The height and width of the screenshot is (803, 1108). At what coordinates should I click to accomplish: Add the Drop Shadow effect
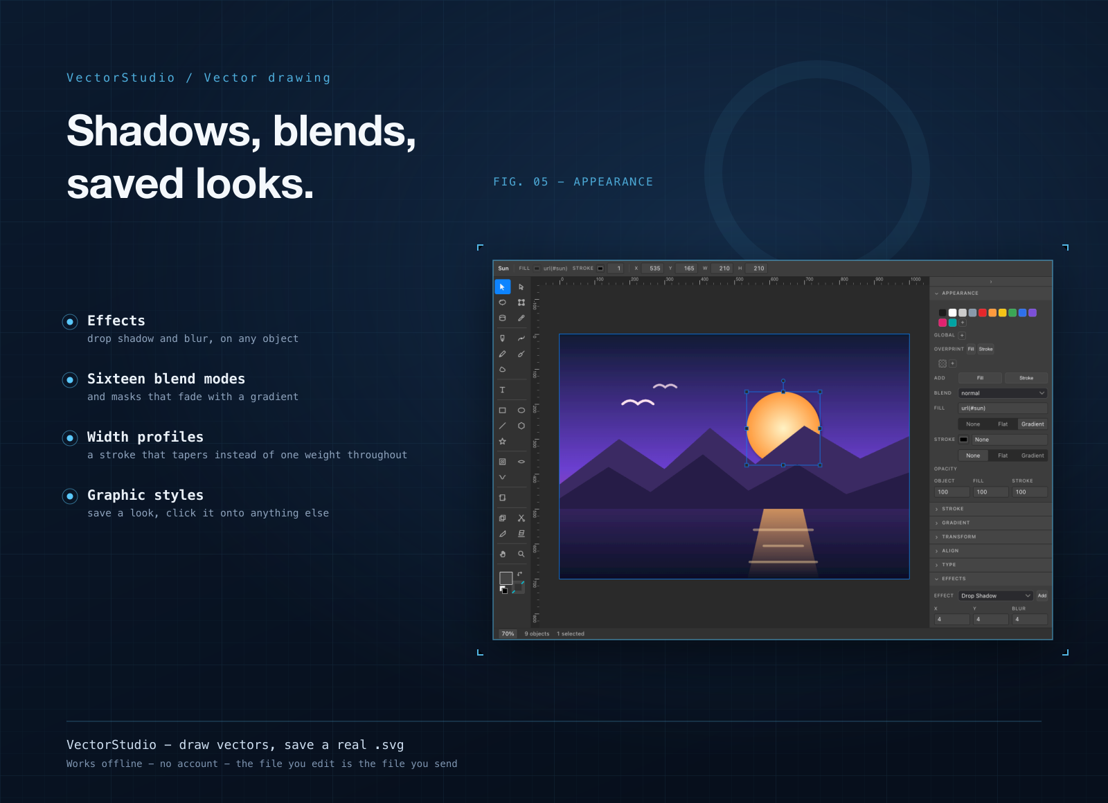[x=1042, y=595]
